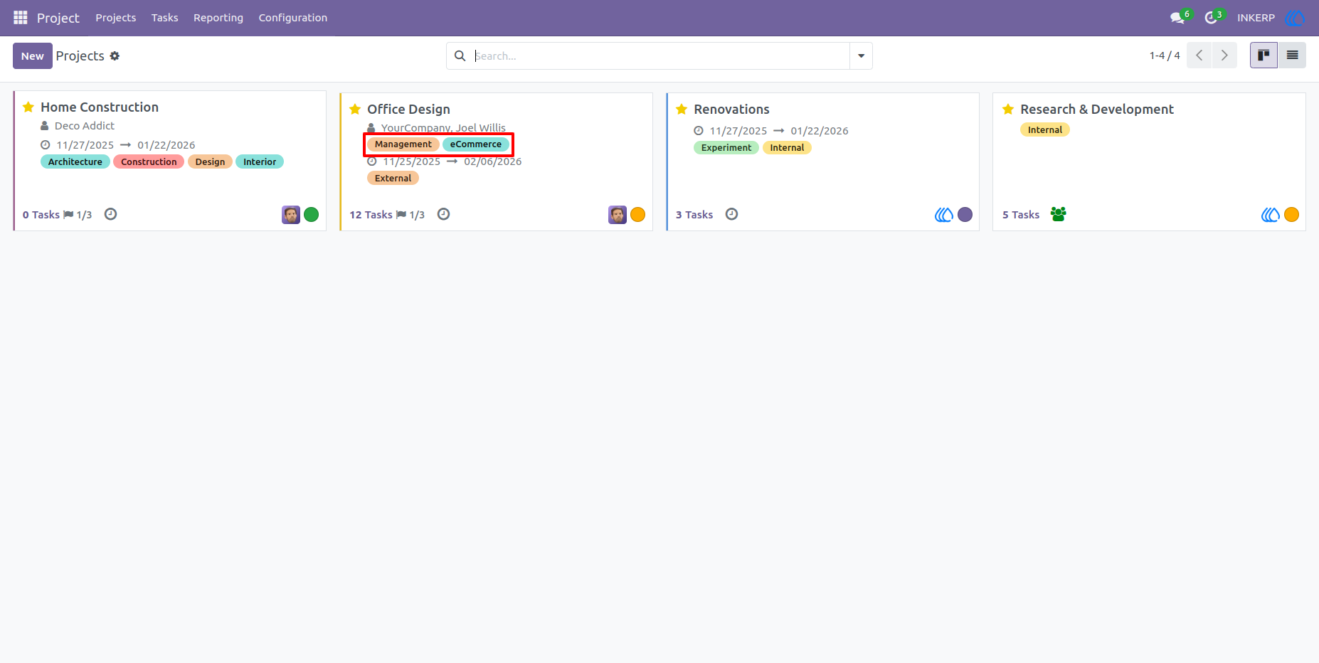Click milestone count 1/3 on Home Construction
The image size is (1319, 663).
(x=84, y=215)
